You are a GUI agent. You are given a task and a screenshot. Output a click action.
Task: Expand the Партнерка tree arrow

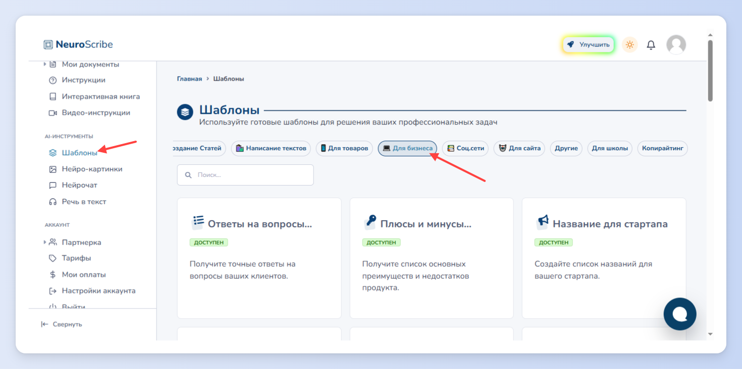pyautogui.click(x=44, y=242)
